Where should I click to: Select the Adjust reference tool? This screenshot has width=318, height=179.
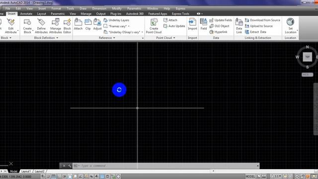97,24
